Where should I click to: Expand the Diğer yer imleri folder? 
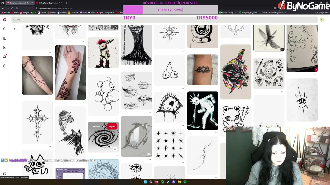pos(322,13)
